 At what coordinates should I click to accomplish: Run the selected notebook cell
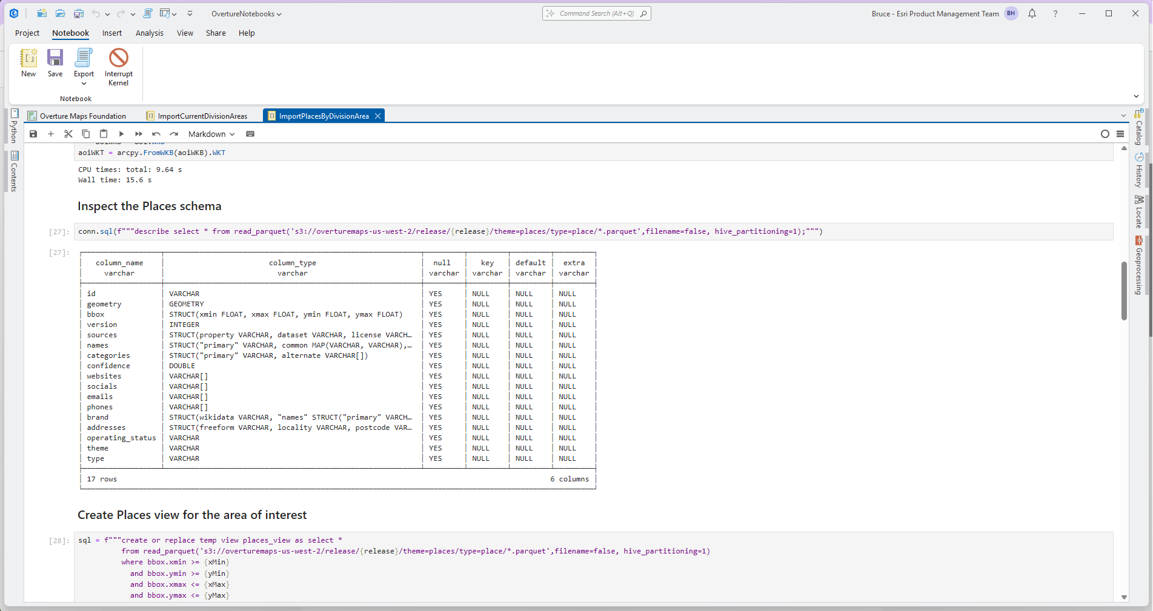pyautogui.click(x=121, y=134)
